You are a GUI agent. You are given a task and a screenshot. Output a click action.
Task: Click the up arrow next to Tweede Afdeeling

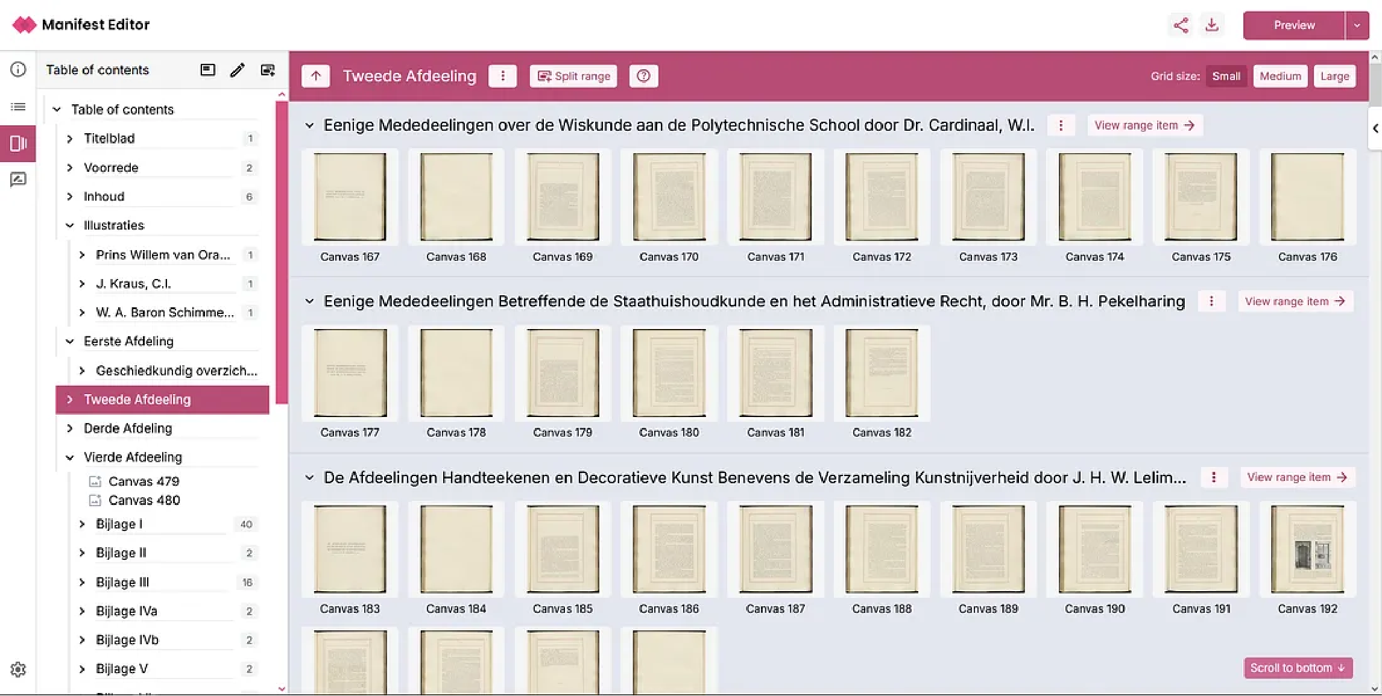click(315, 76)
